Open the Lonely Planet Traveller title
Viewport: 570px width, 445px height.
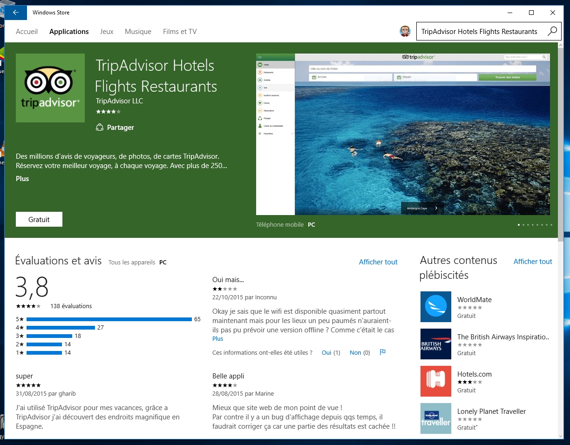[x=492, y=411]
